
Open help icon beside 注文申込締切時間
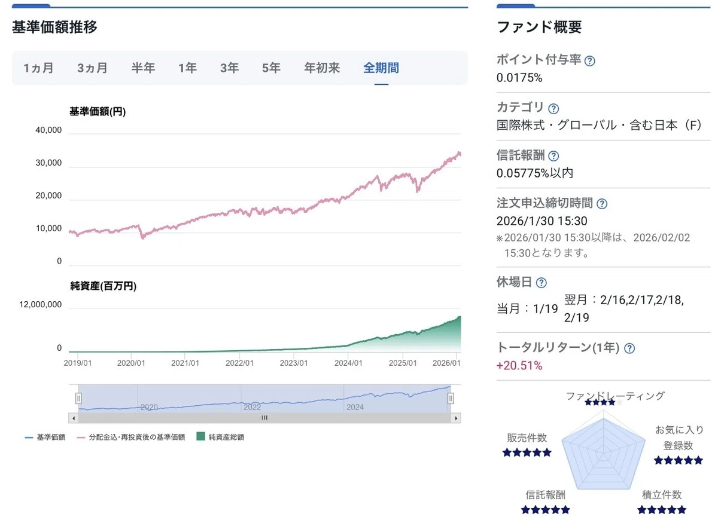point(602,204)
